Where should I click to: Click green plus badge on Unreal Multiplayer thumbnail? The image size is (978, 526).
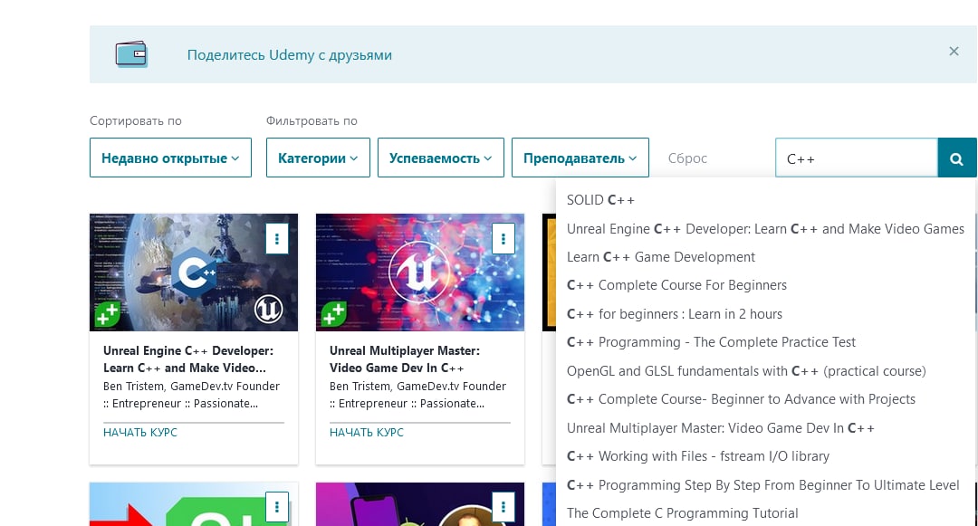point(333,315)
